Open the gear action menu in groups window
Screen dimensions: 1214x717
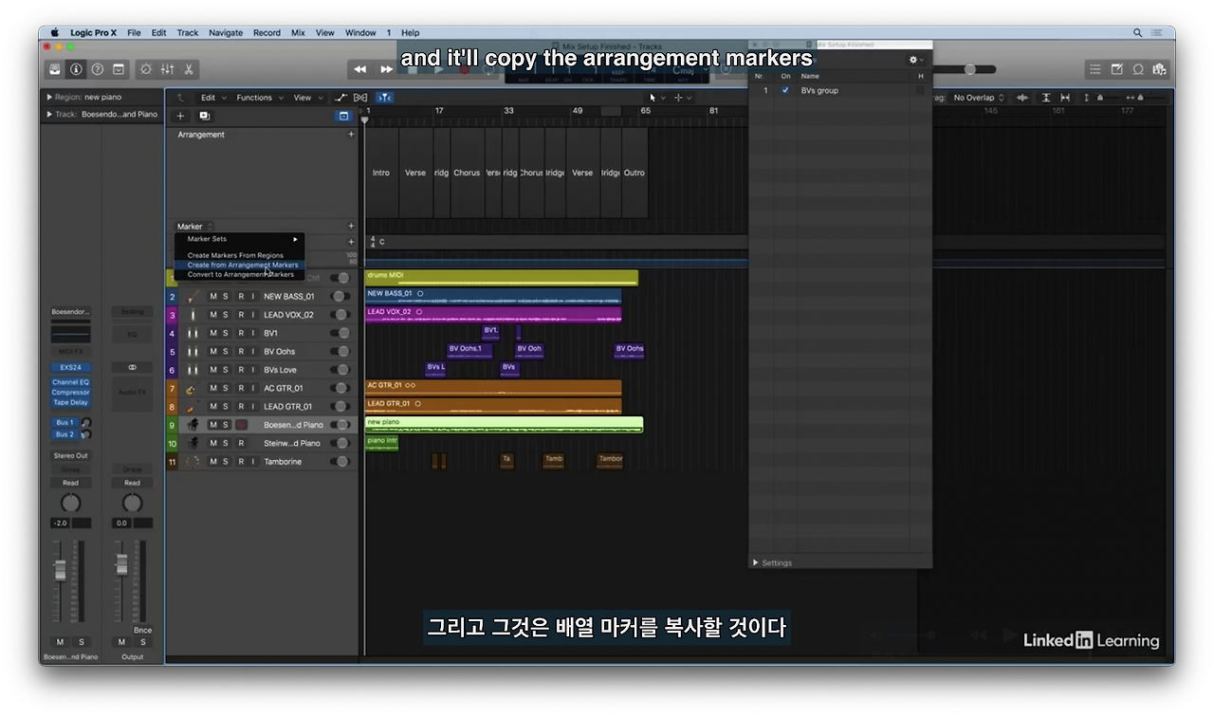point(915,59)
